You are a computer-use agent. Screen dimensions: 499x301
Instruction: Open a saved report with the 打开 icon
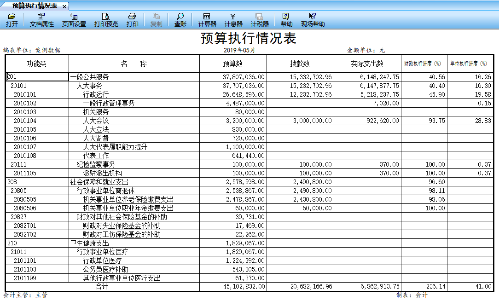[12, 19]
